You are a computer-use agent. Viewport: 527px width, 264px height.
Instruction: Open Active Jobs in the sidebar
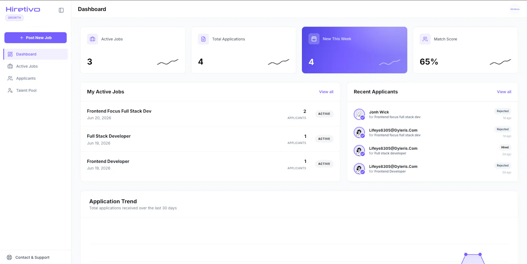pos(36,66)
